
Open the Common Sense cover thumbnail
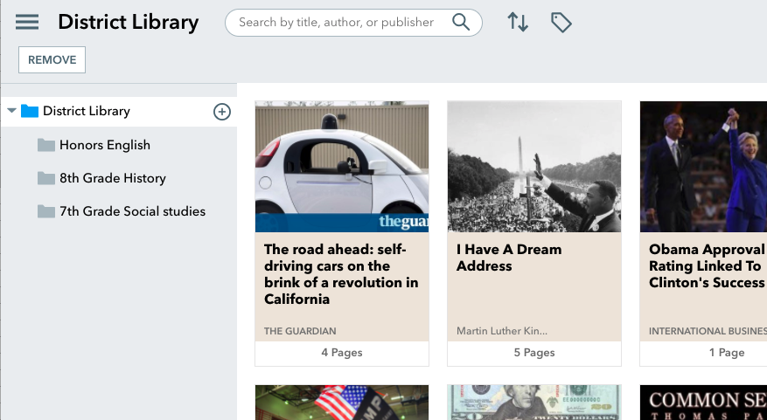coord(703,403)
